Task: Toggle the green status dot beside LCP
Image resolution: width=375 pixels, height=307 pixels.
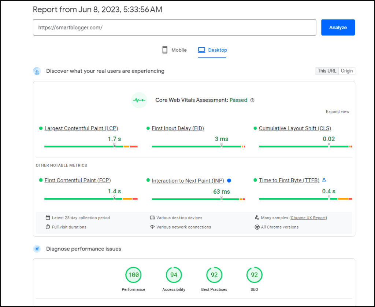Action: pyautogui.click(x=40, y=128)
